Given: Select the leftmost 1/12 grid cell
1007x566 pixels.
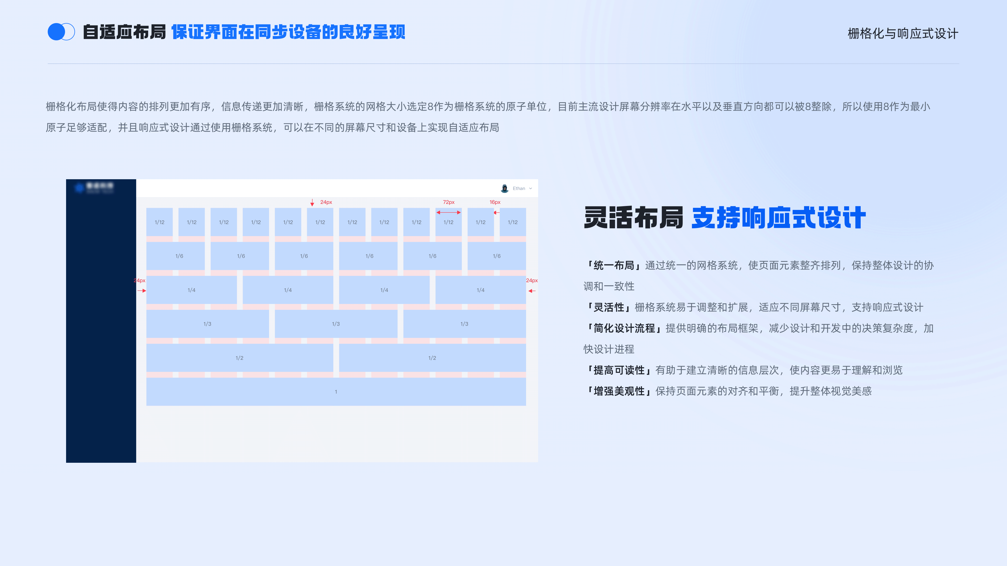Looking at the screenshot, I should point(159,222).
